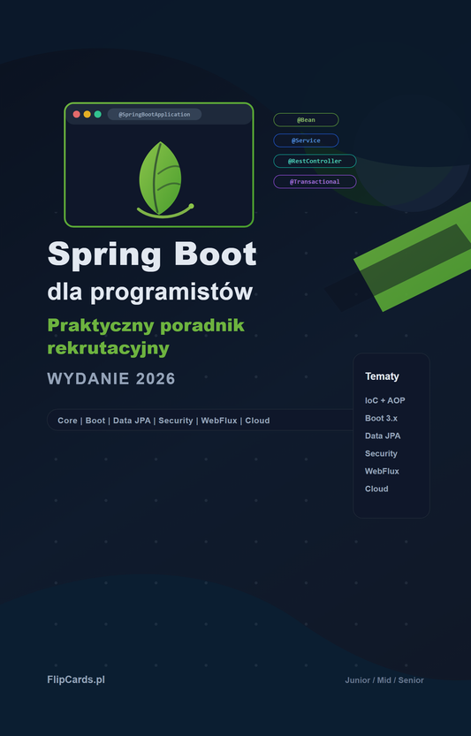Click the 'Spring Boot' title
Screen dimensions: 471x736
[x=152, y=255]
